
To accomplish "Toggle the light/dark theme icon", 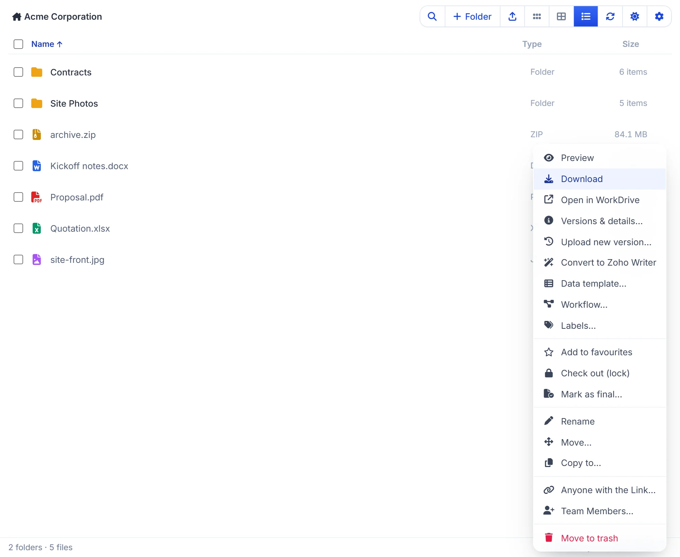I will pyautogui.click(x=635, y=16).
